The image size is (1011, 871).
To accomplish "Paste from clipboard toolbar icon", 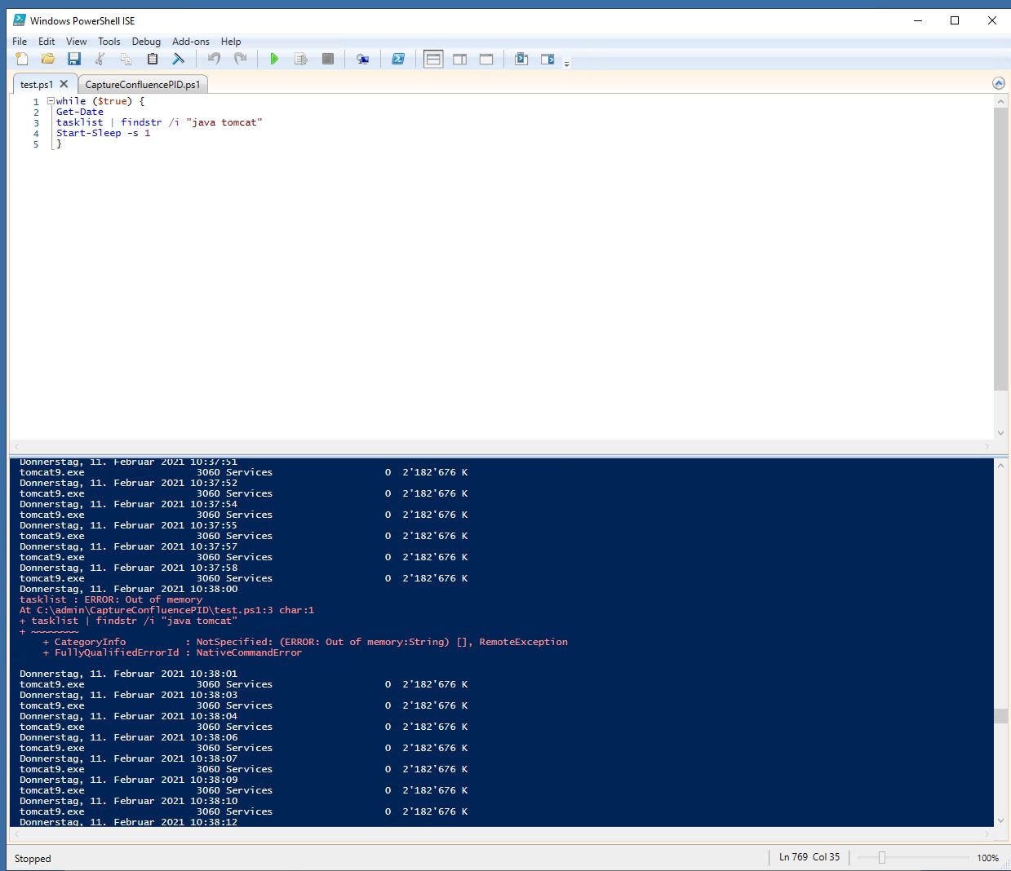I will (x=152, y=59).
